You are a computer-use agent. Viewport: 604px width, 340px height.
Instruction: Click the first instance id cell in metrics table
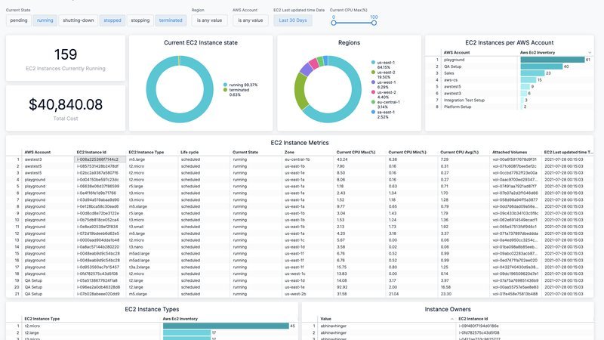pyautogui.click(x=97, y=159)
